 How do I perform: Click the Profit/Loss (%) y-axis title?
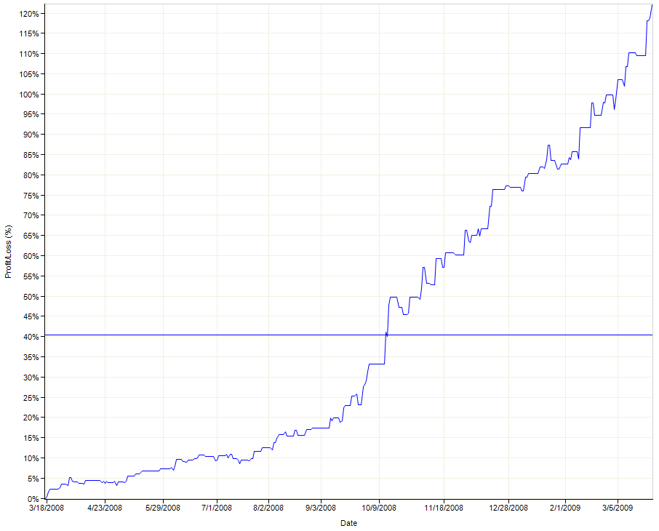click(9, 251)
